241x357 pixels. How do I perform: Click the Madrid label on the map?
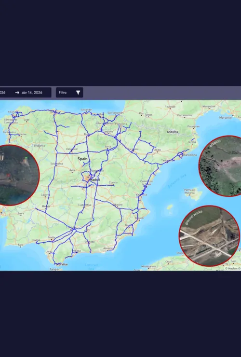(x=95, y=179)
